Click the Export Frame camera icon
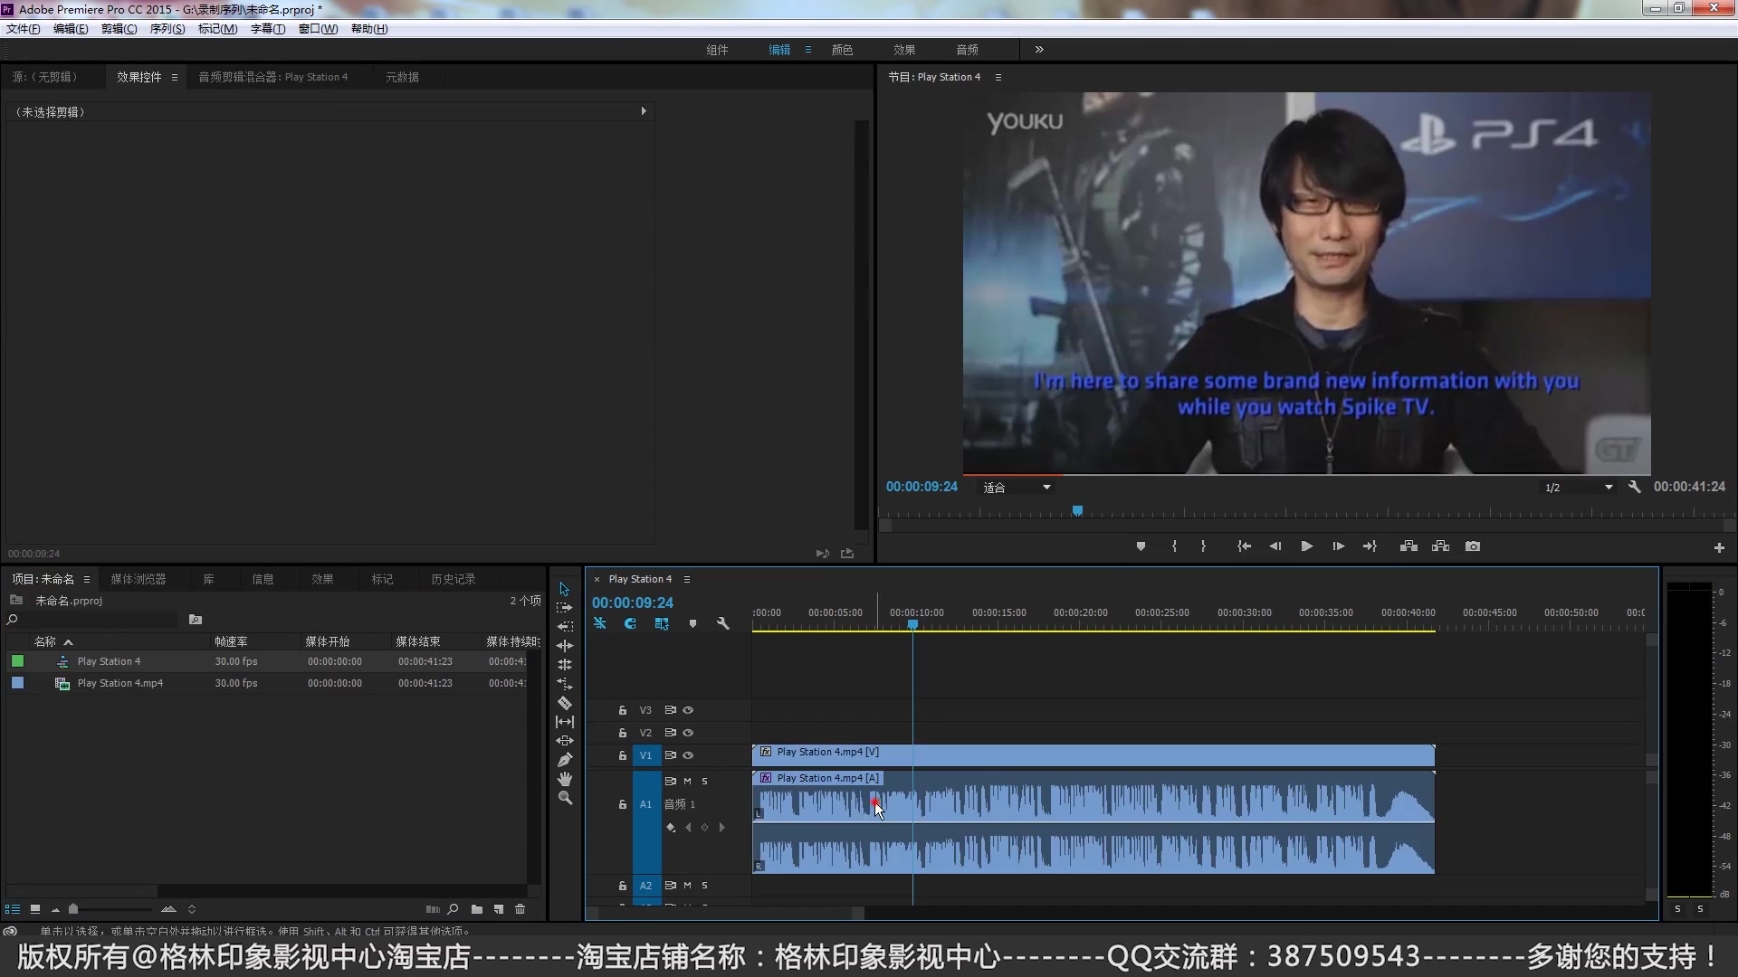 point(1473,546)
